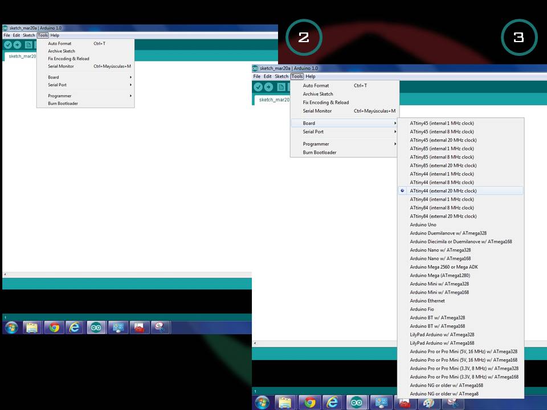
Task: Choose the Arduino Uno board
Action: [x=460, y=224]
